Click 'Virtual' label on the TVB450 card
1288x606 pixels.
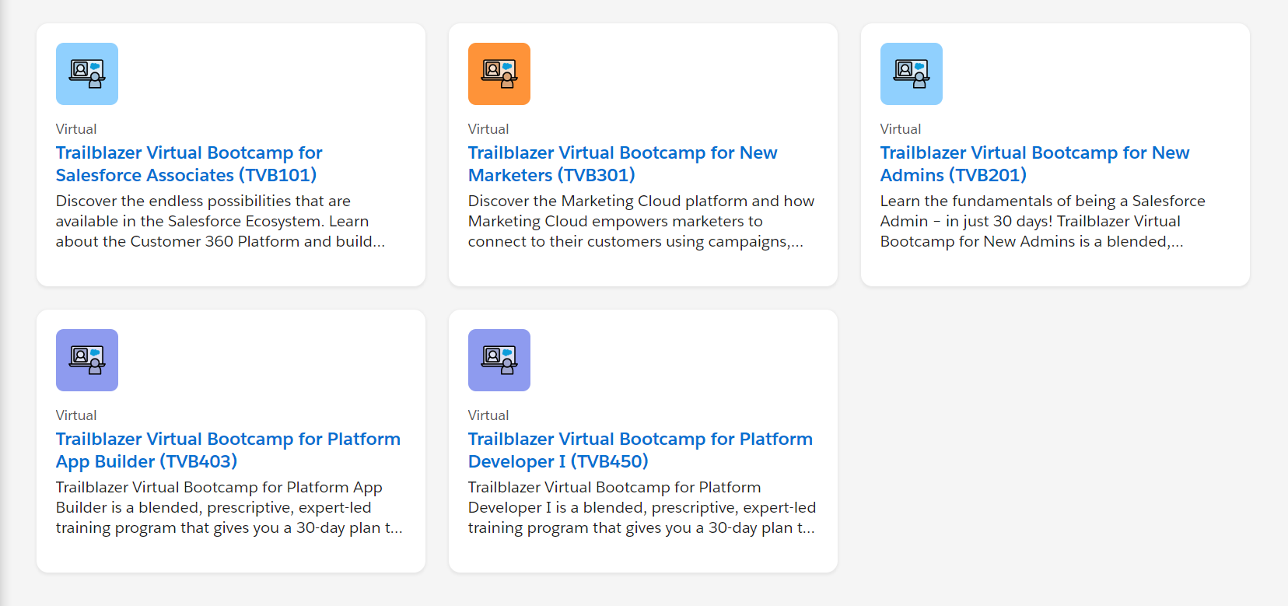pos(488,415)
